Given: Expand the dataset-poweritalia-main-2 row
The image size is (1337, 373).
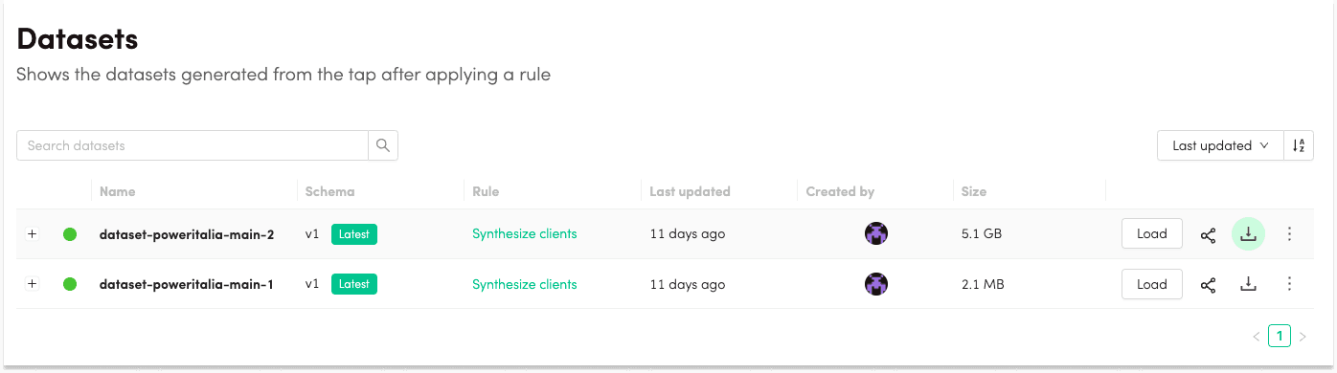Looking at the screenshot, I should tap(32, 234).
